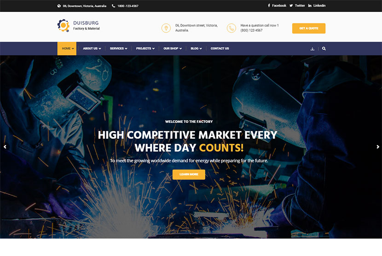This screenshot has width=382, height=256.
Task: Click 'To meet the growing worldwide demand' text
Action: (x=189, y=161)
